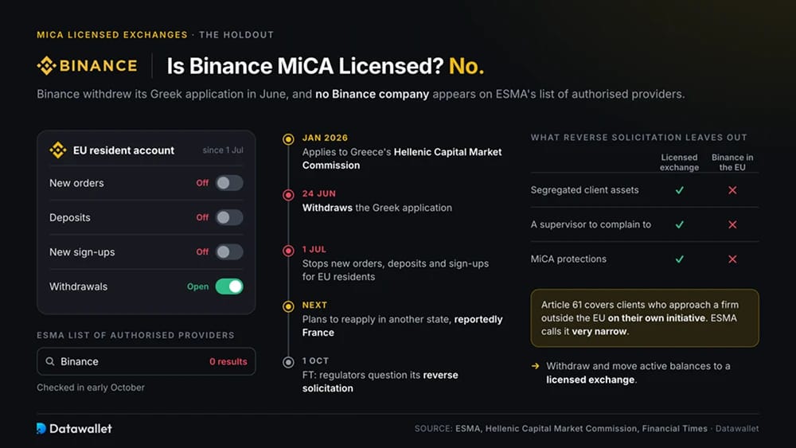Click the Binance logo icon in header

pos(46,65)
